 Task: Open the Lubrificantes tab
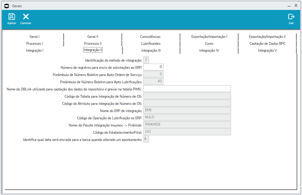[x=151, y=44]
